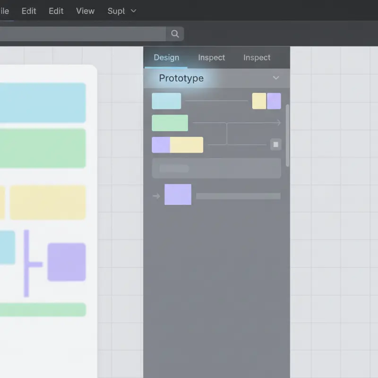Pick the yellow swatch in first Prototype row
The image size is (378, 378).
click(x=259, y=101)
